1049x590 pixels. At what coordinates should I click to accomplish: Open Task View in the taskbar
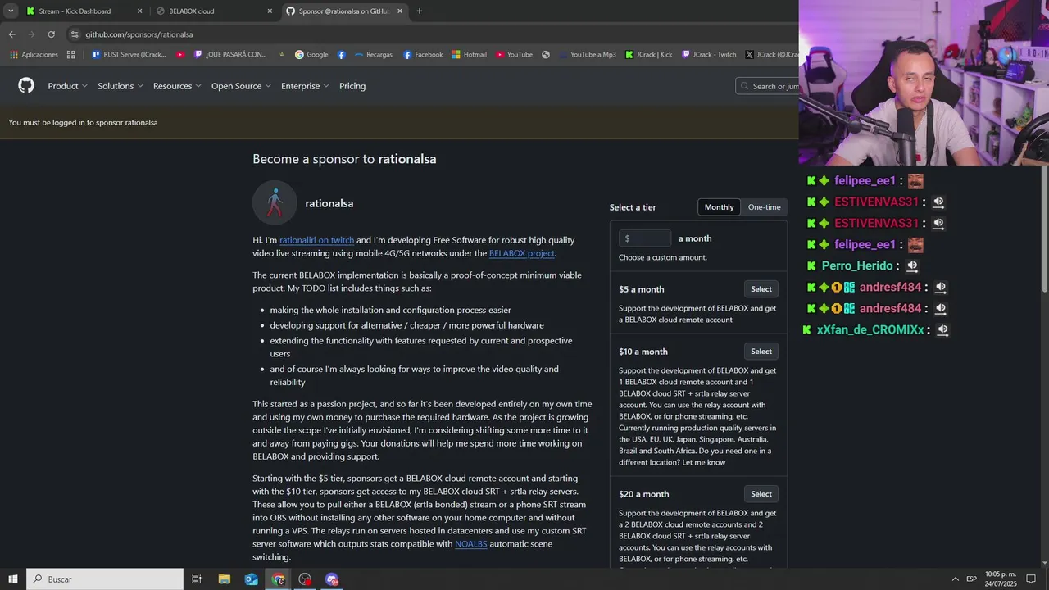tap(197, 579)
